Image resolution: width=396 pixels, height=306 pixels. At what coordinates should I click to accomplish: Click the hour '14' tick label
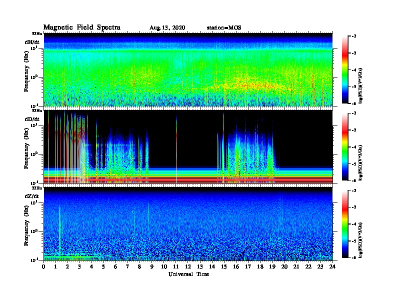pos(212,266)
